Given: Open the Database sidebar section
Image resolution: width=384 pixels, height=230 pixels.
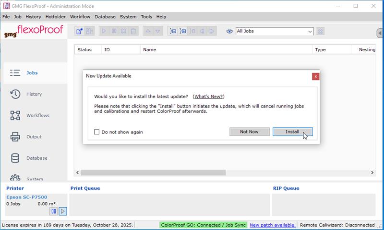Looking at the screenshot, I should pyautogui.click(x=35, y=158).
